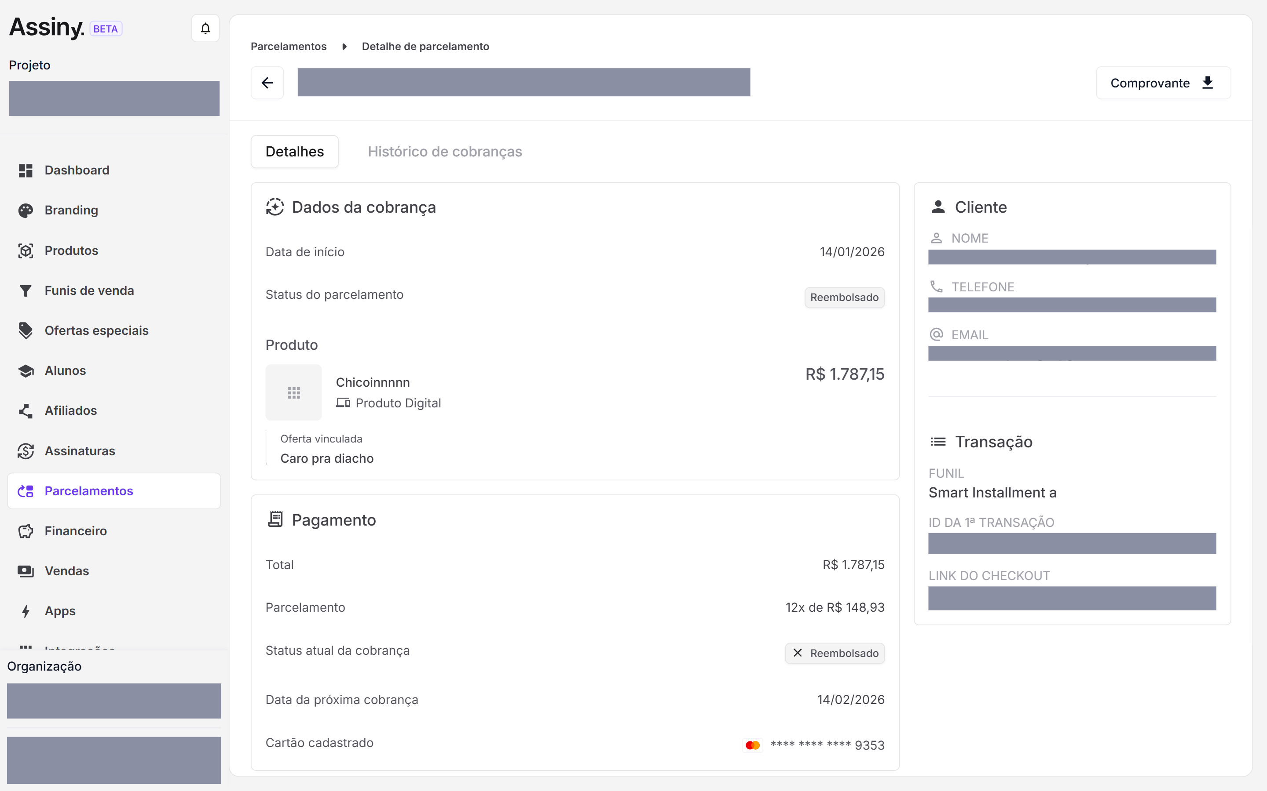Click the Produtos box icon
1267x791 pixels.
(26, 250)
